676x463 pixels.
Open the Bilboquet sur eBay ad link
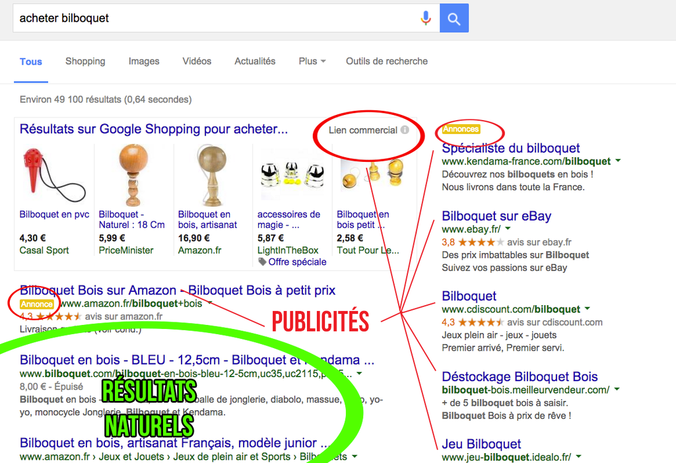496,216
